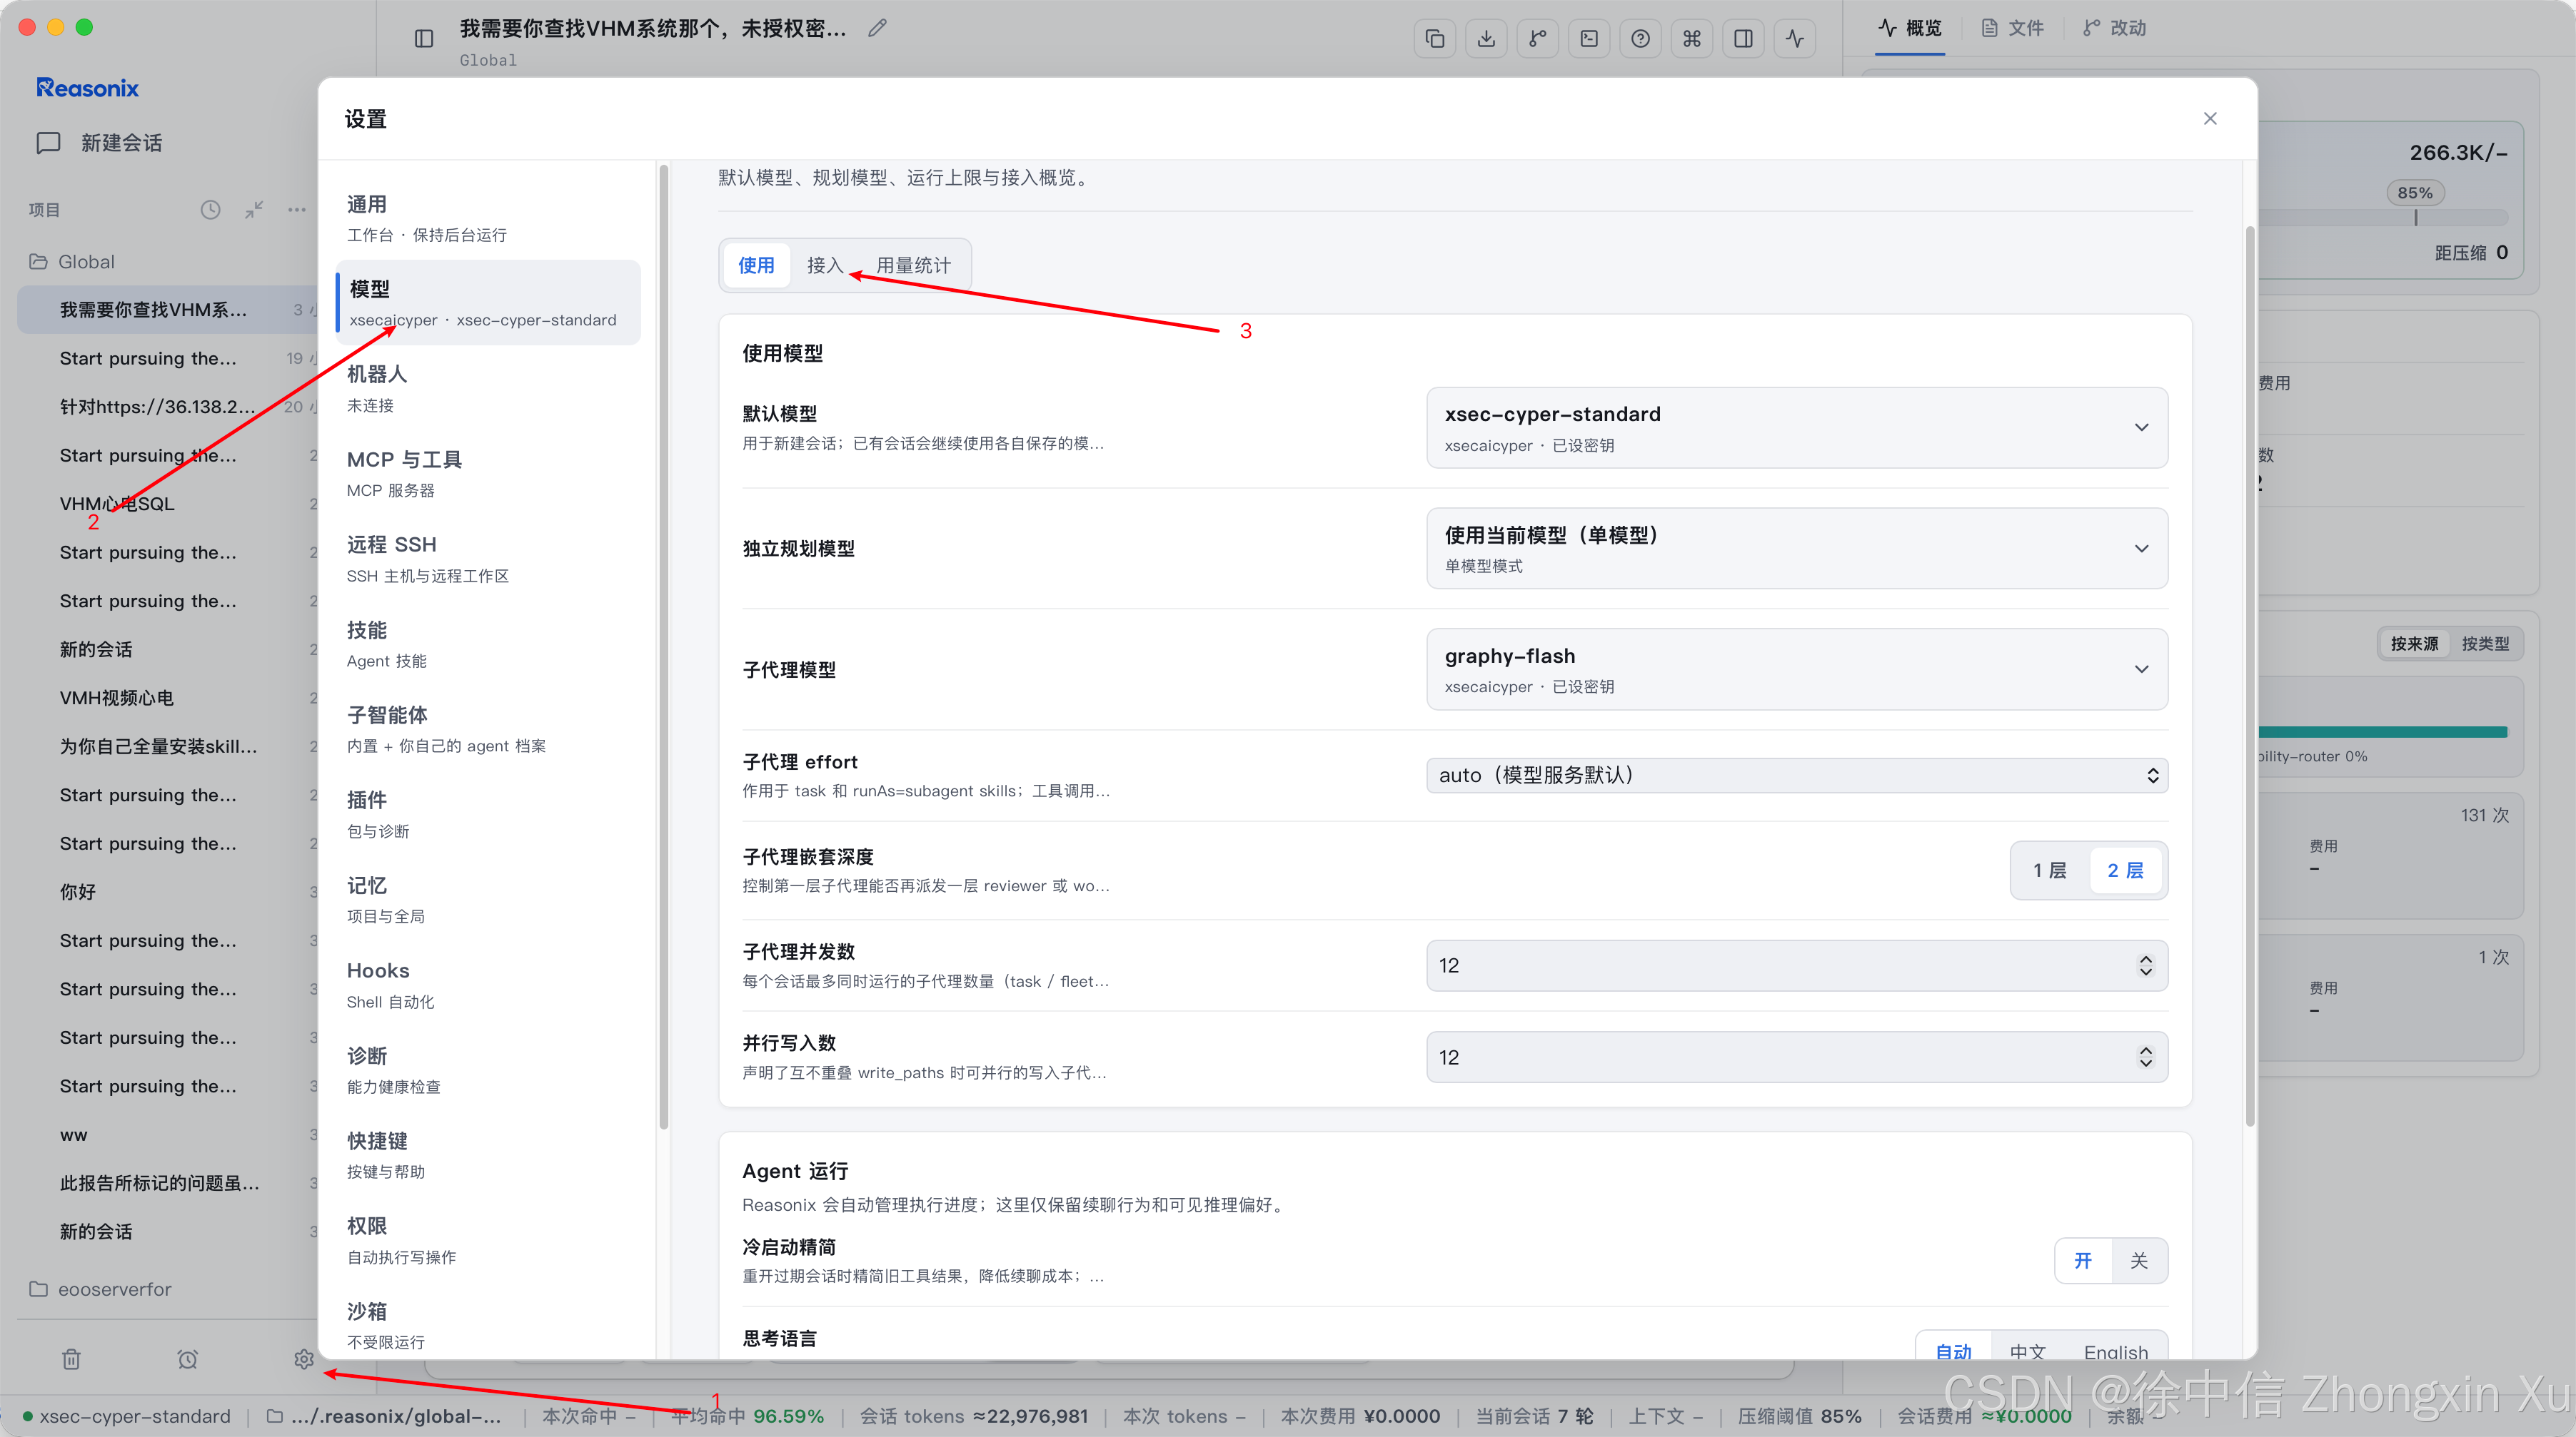Switch to the 使用 tab
Screen dimensions: 2576x1437
pos(756,266)
